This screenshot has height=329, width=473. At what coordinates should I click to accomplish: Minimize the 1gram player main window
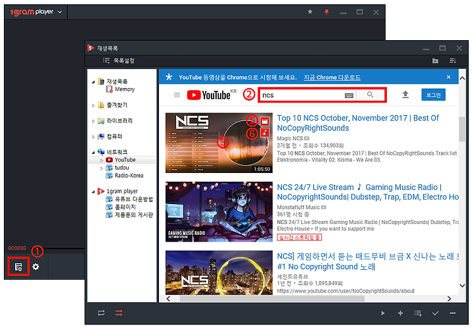coord(343,13)
